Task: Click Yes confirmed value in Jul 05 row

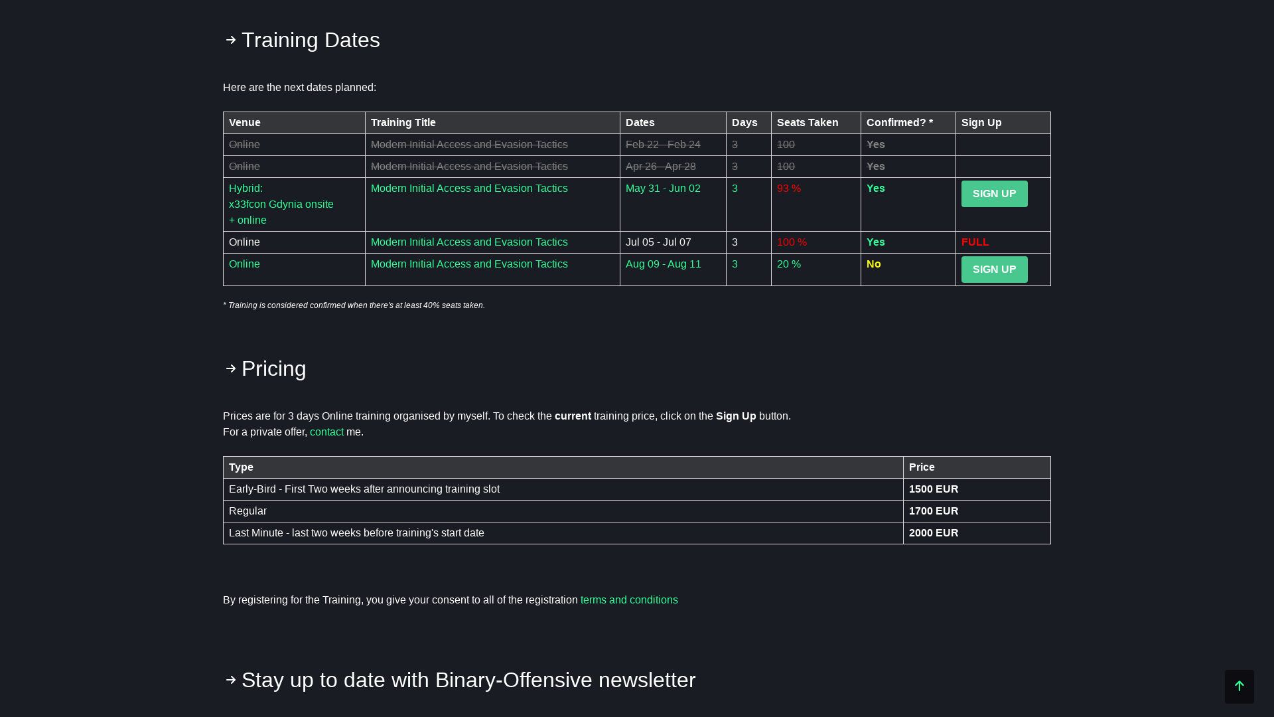Action: [x=875, y=242]
